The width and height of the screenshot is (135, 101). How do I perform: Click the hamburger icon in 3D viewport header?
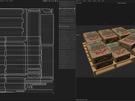[77, 1]
